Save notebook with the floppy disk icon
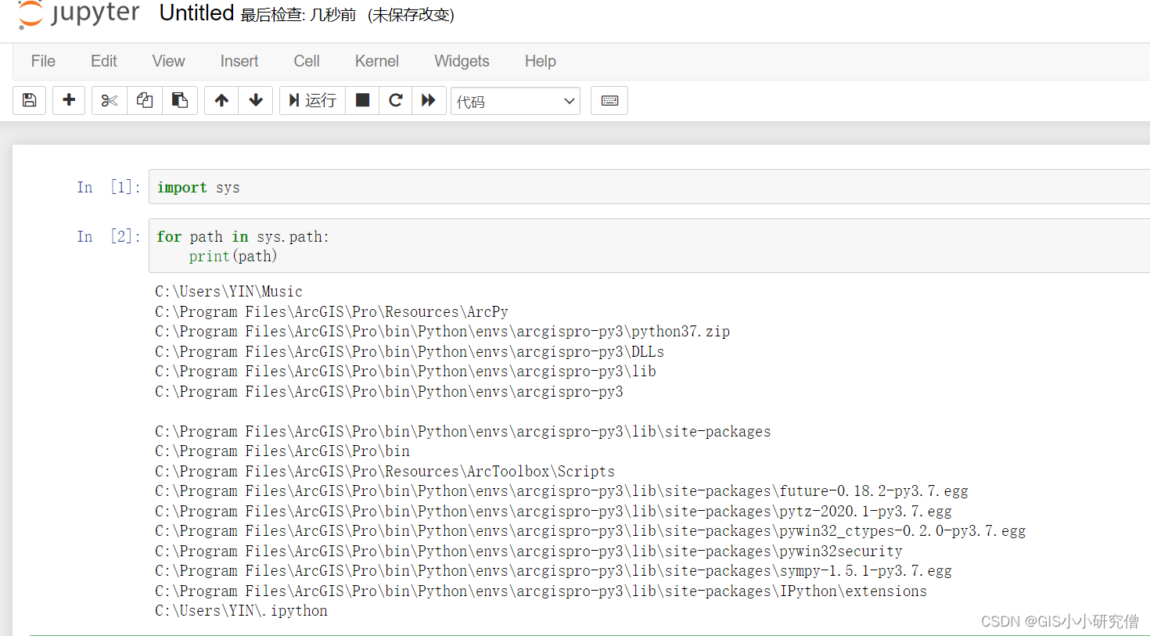This screenshot has height=636, width=1150. pos(30,100)
